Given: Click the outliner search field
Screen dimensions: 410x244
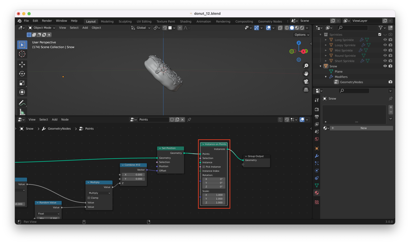Looking at the screenshot, I should click(x=352, y=28).
